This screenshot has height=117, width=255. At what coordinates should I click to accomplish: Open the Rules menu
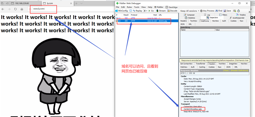point(129,7)
